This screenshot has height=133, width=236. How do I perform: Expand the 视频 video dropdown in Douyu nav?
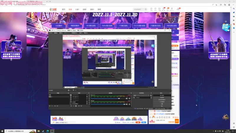click(x=85, y=9)
